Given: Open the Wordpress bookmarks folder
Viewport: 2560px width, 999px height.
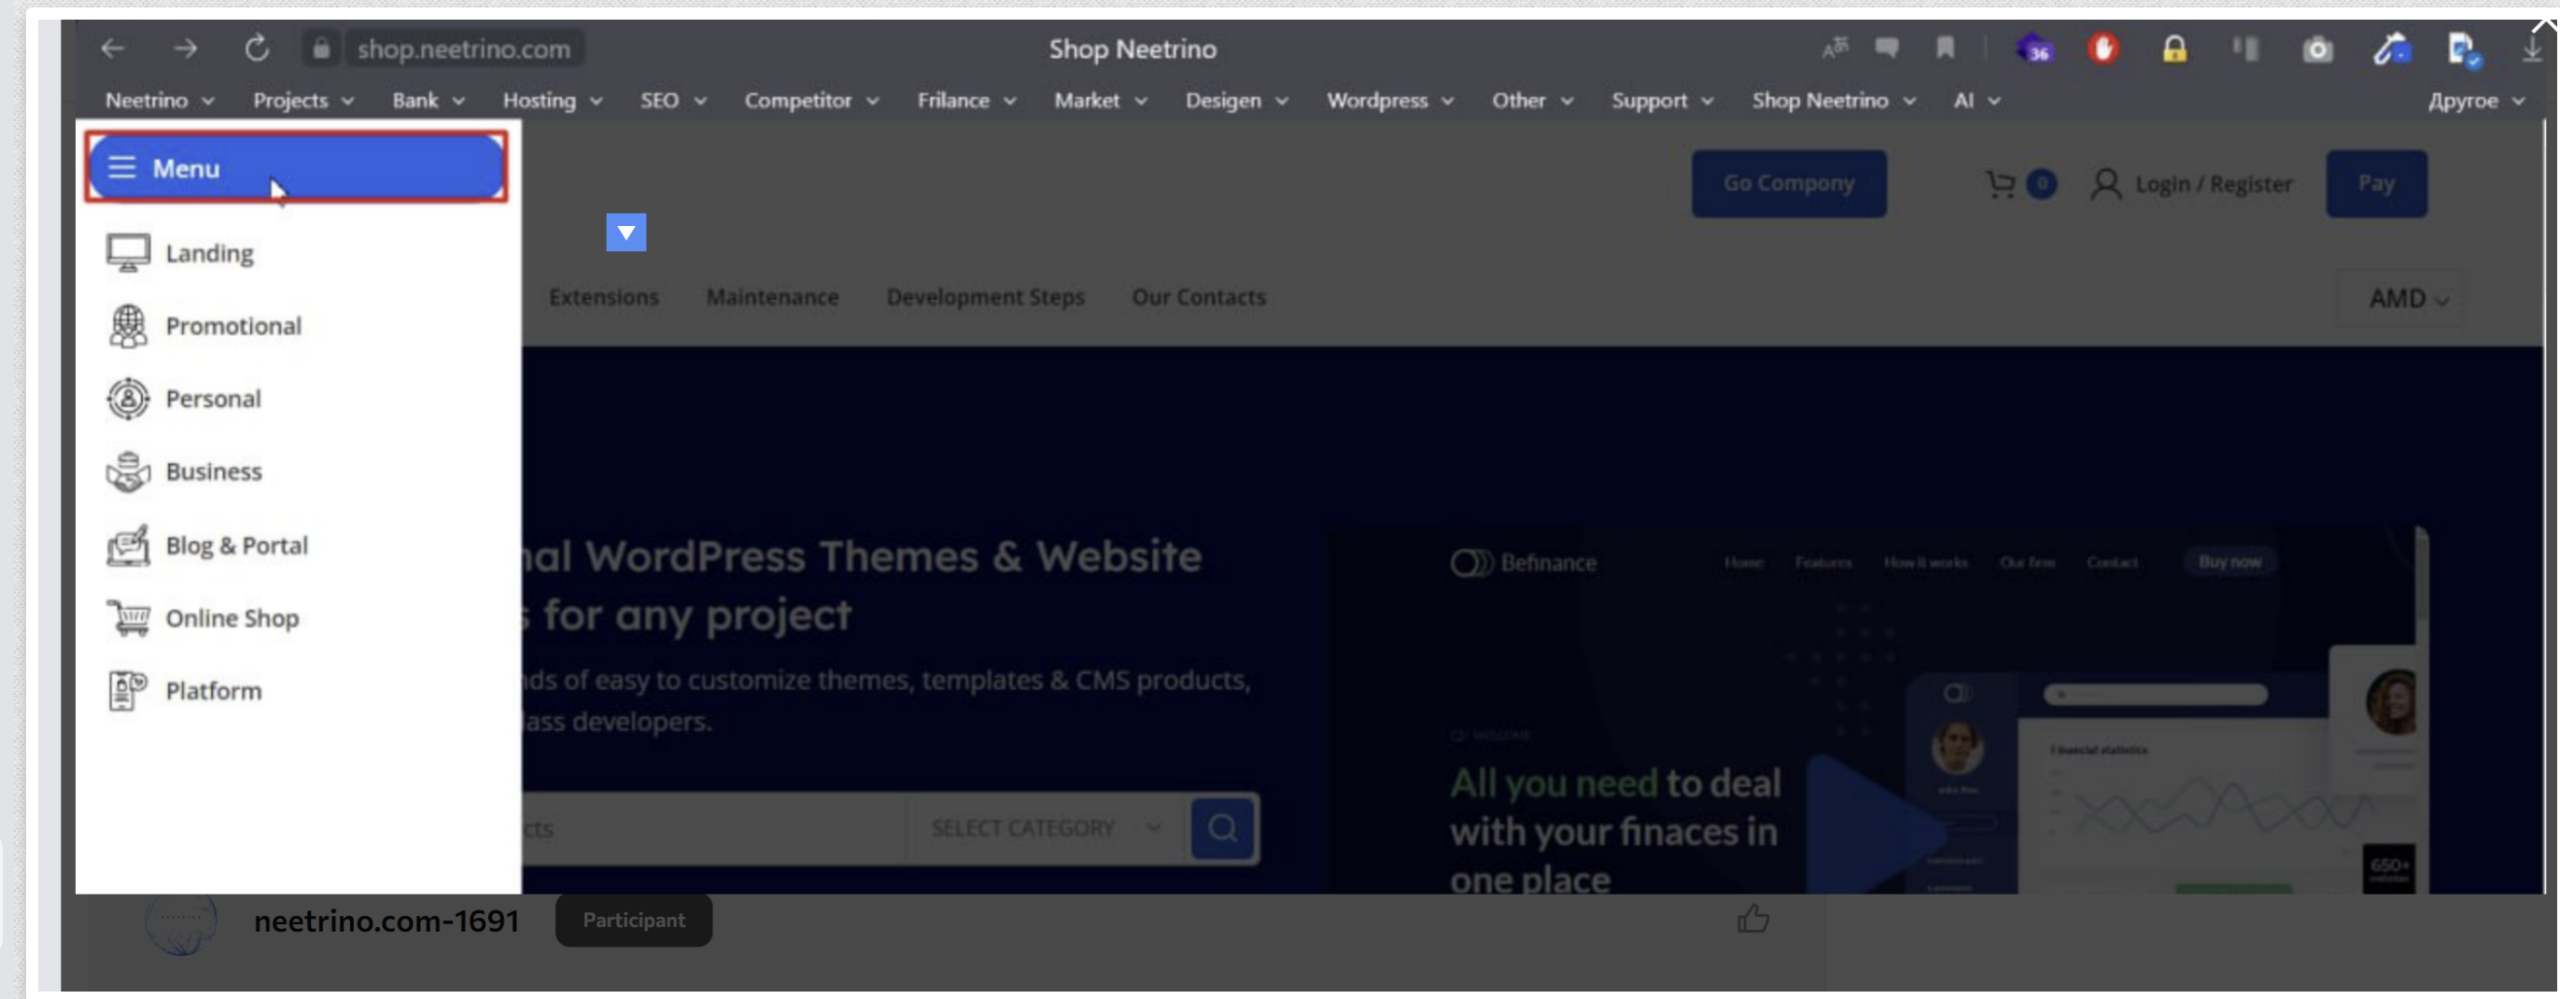Looking at the screenshot, I should (x=1389, y=101).
